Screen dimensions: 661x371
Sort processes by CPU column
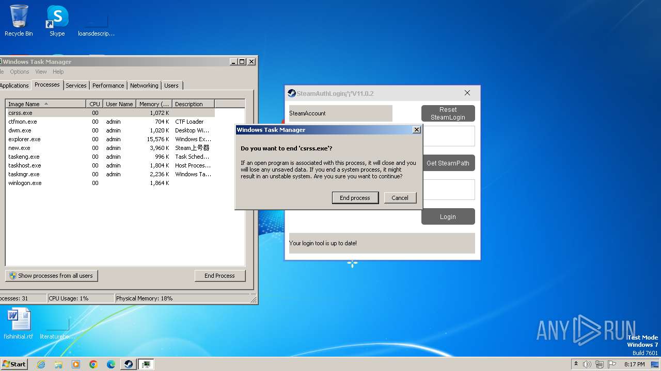tap(95, 104)
